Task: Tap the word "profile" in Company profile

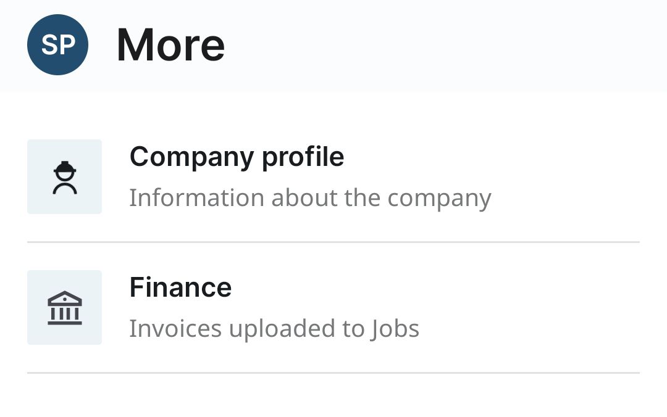Action: (303, 157)
